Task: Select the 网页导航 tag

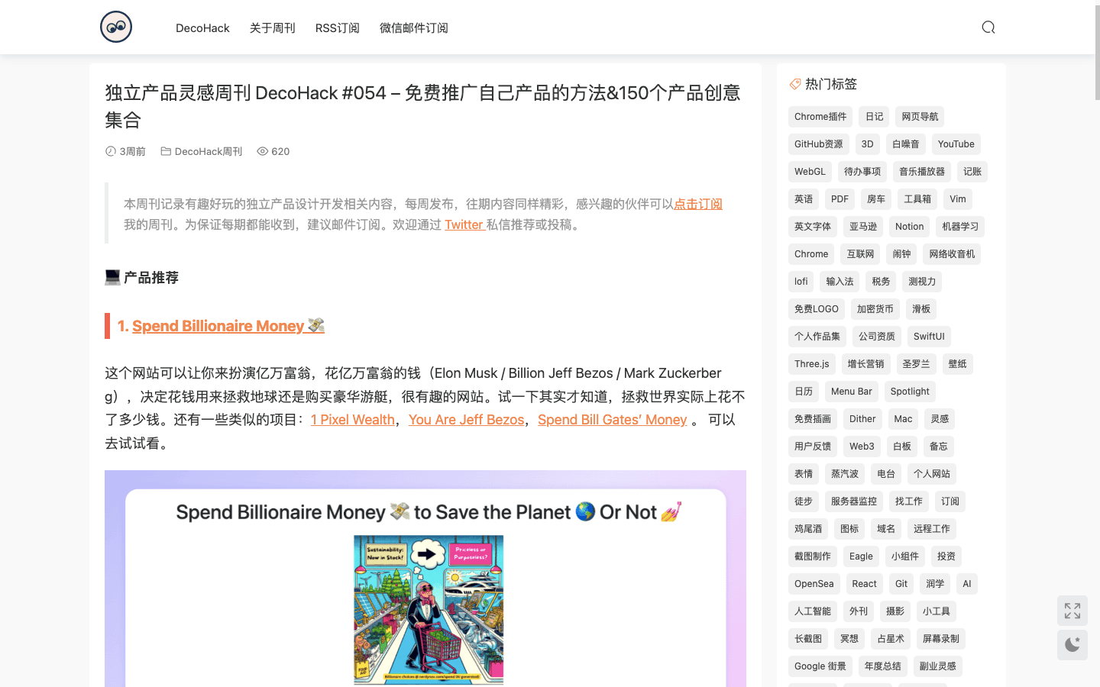Action: tap(920, 117)
